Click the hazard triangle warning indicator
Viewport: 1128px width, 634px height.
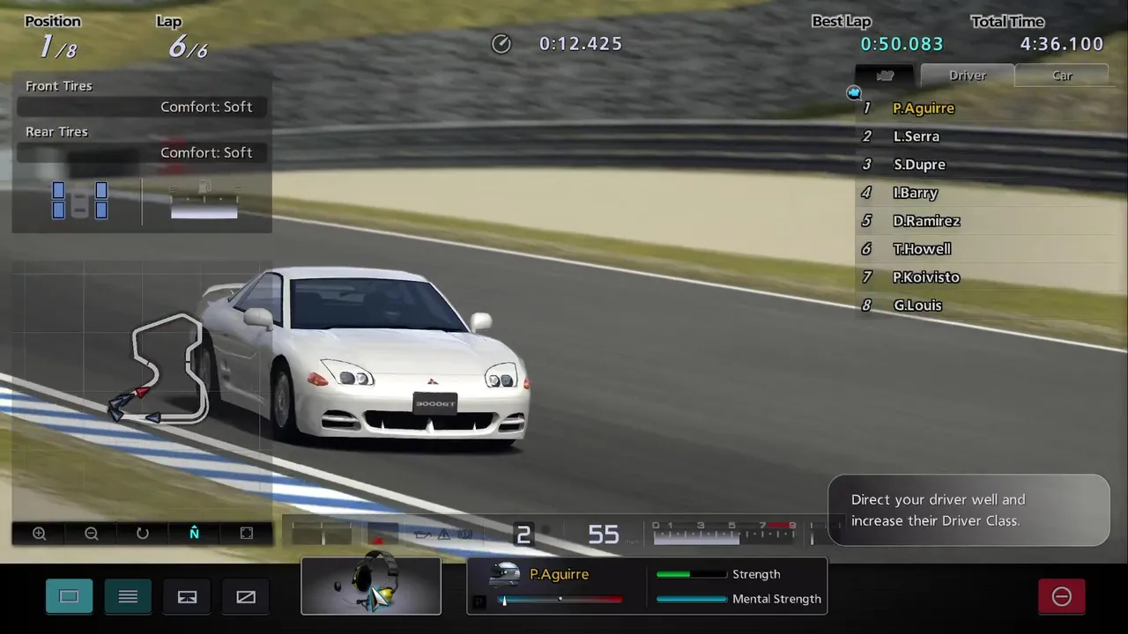pyautogui.click(x=444, y=534)
